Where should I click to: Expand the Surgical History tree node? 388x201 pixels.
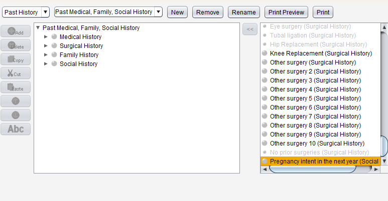(x=46, y=46)
